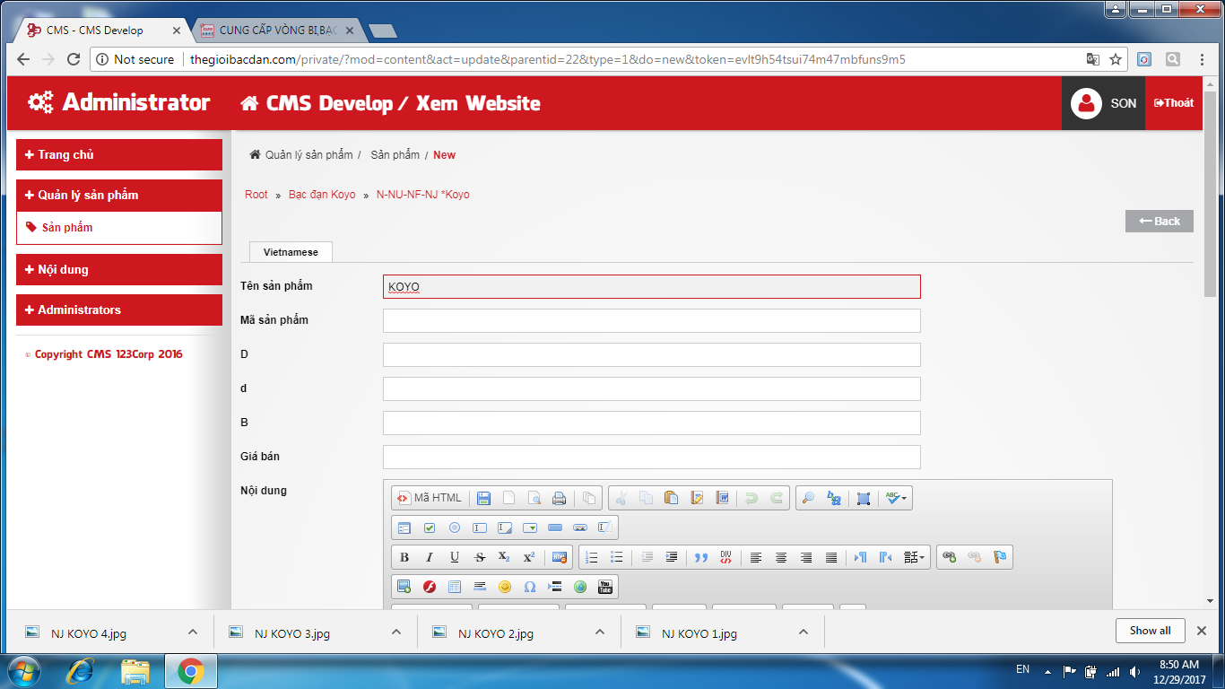The image size is (1225, 689).
Task: Click the editor Find magnifier icon
Action: point(808,498)
